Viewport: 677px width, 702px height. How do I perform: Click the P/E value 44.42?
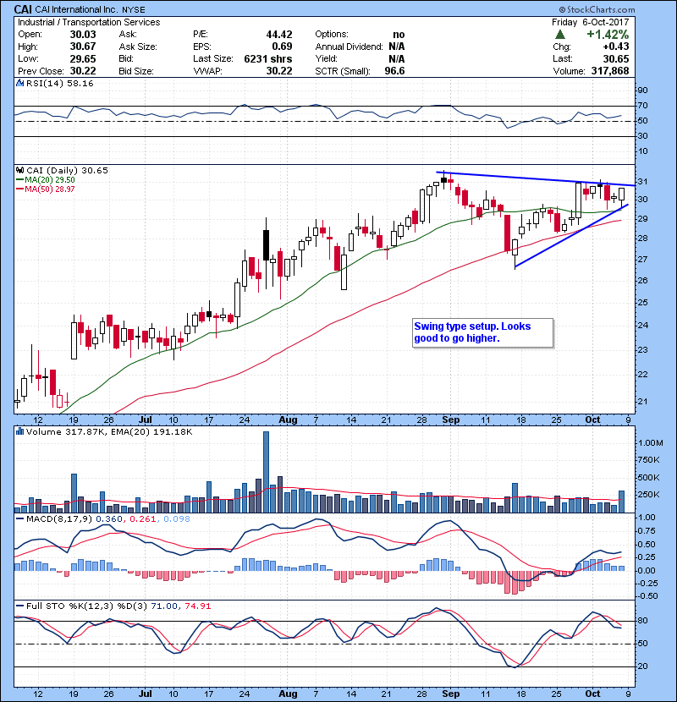coord(279,35)
